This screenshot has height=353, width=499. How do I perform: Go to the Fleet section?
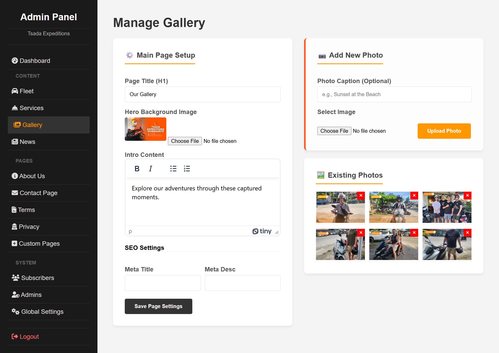pyautogui.click(x=27, y=91)
